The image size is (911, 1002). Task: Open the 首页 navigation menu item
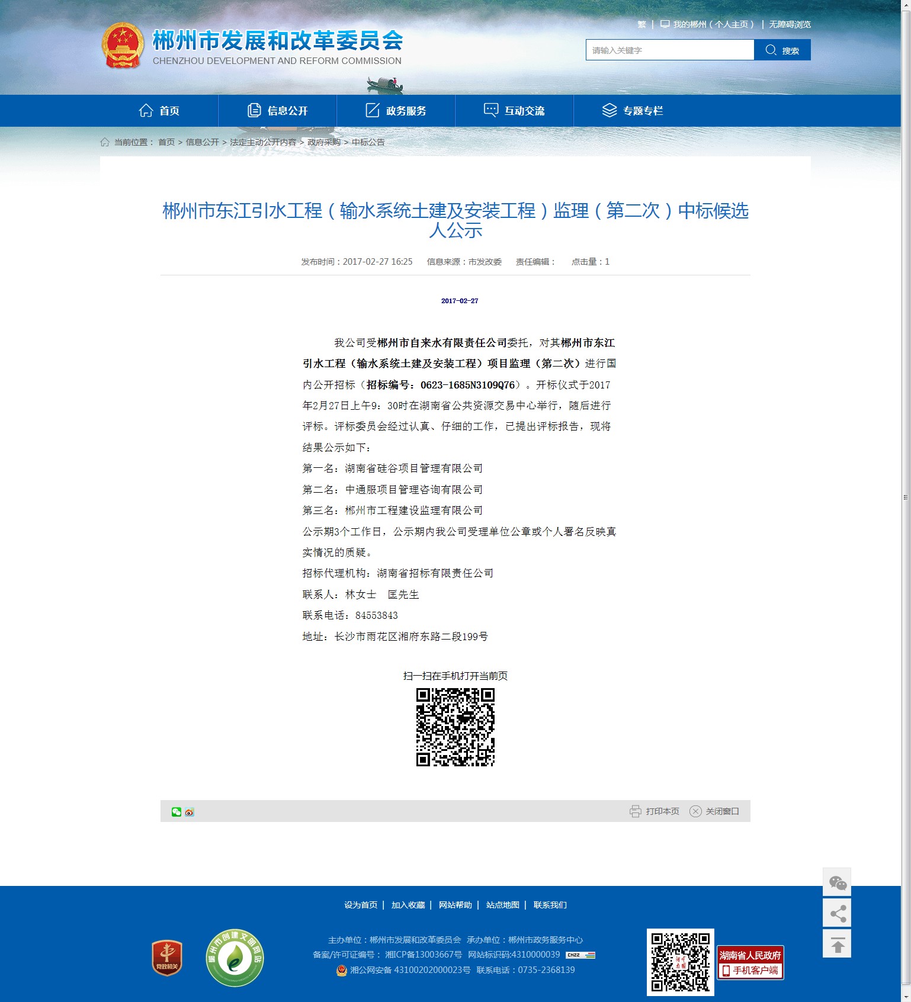pos(159,111)
